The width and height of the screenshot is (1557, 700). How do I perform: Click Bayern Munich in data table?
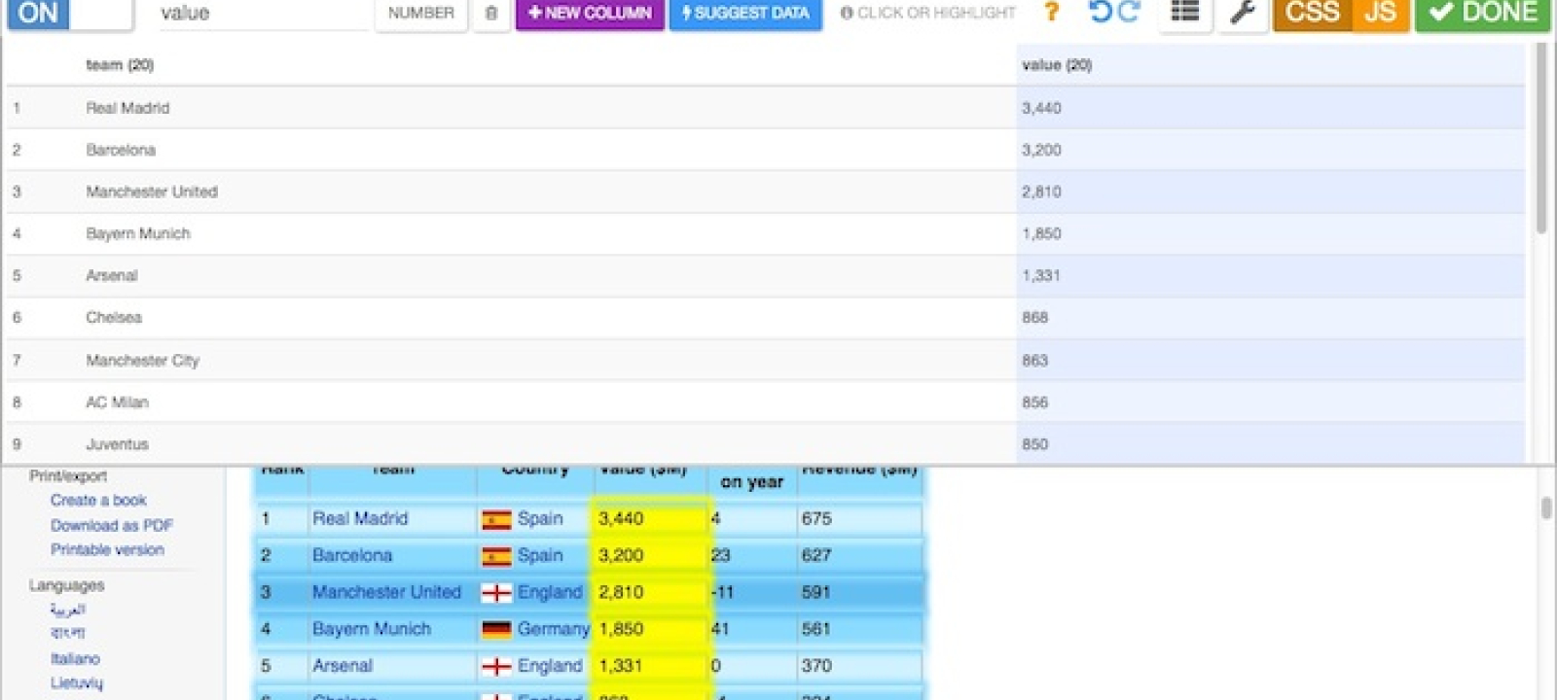tap(138, 233)
